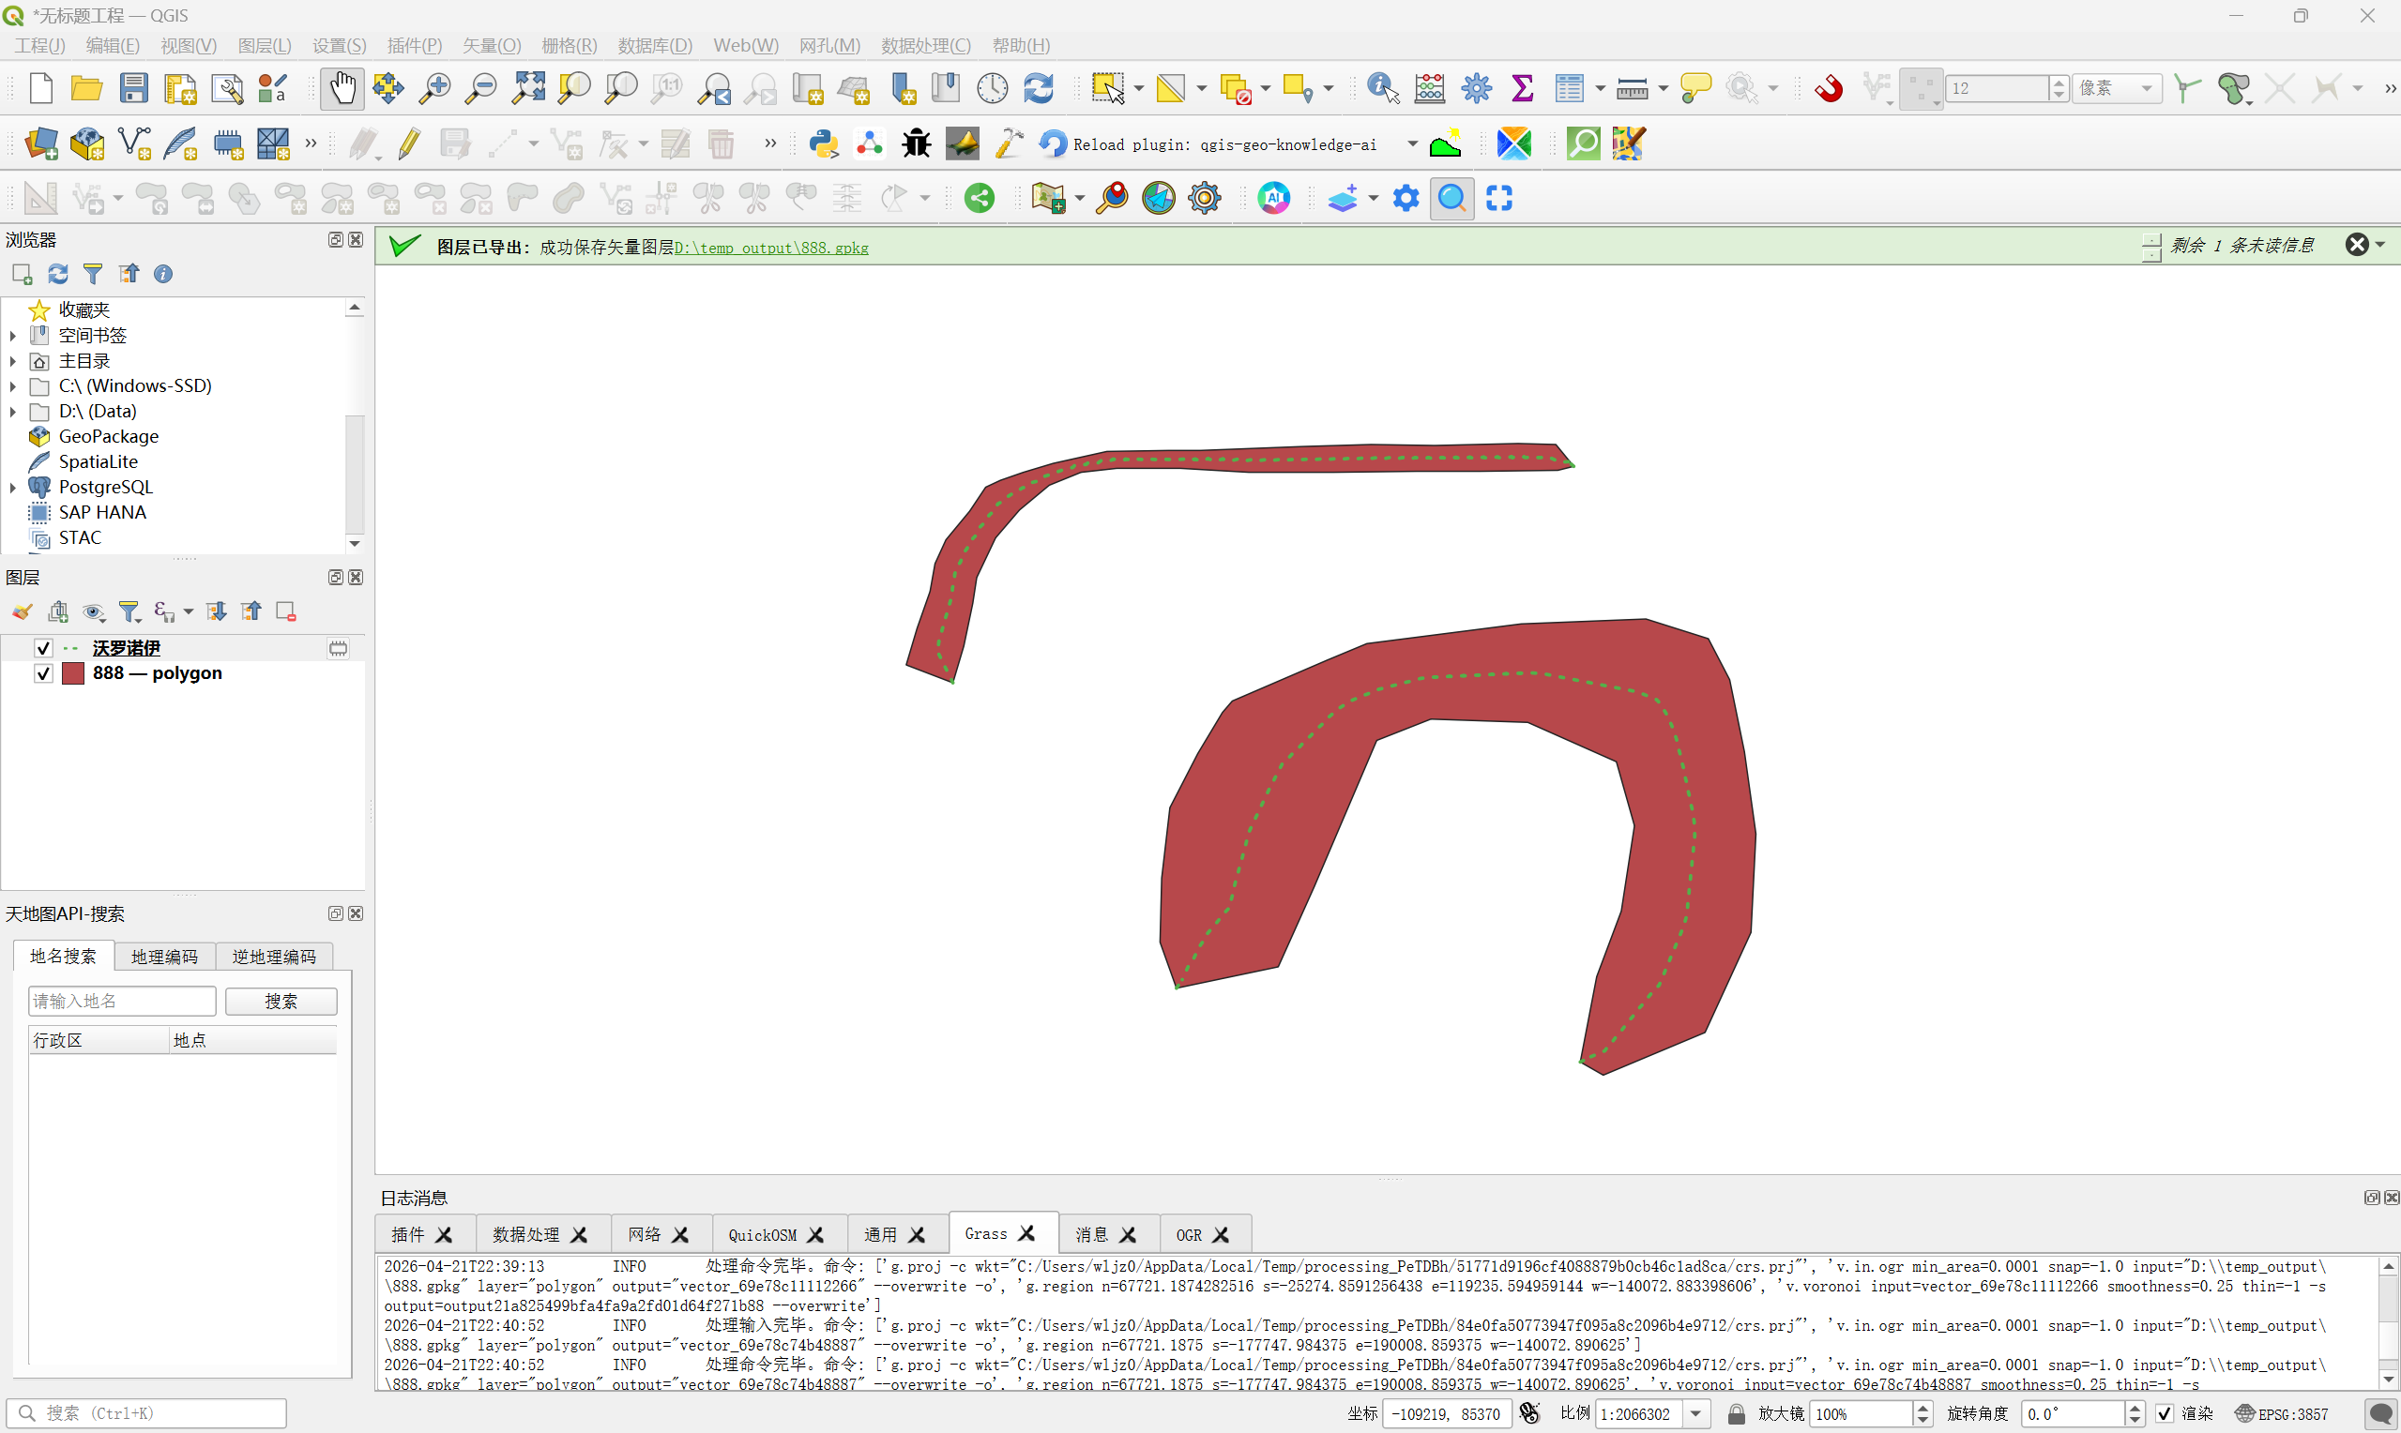Toggle the 渲染 render checkbox

2165,1413
